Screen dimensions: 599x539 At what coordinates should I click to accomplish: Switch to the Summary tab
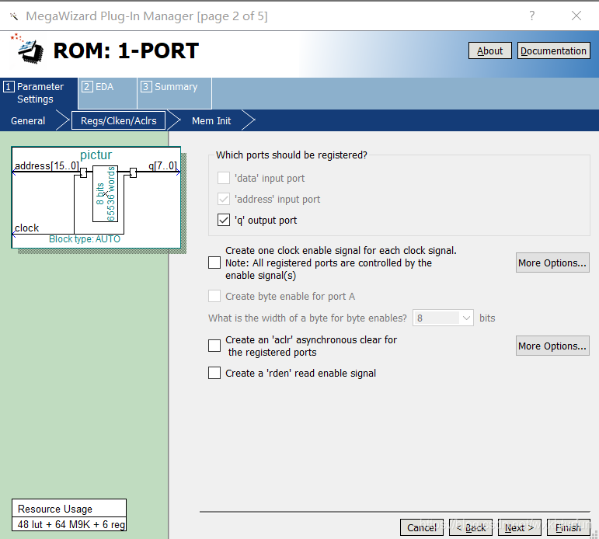pyautogui.click(x=174, y=93)
